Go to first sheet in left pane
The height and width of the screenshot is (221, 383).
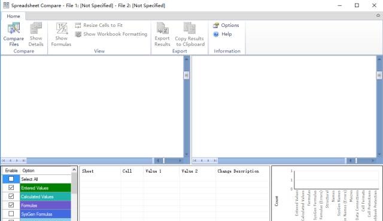(x=4, y=161)
